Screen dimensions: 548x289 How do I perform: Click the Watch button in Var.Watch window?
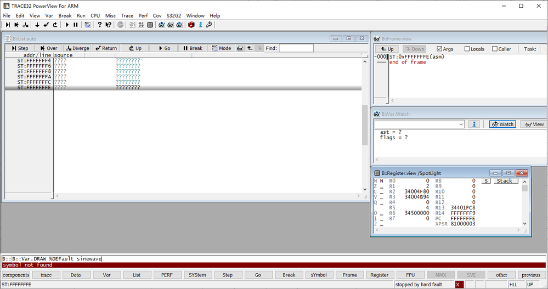502,124
